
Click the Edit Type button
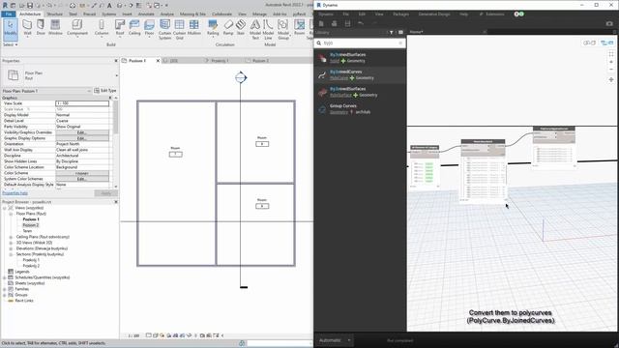click(105, 91)
